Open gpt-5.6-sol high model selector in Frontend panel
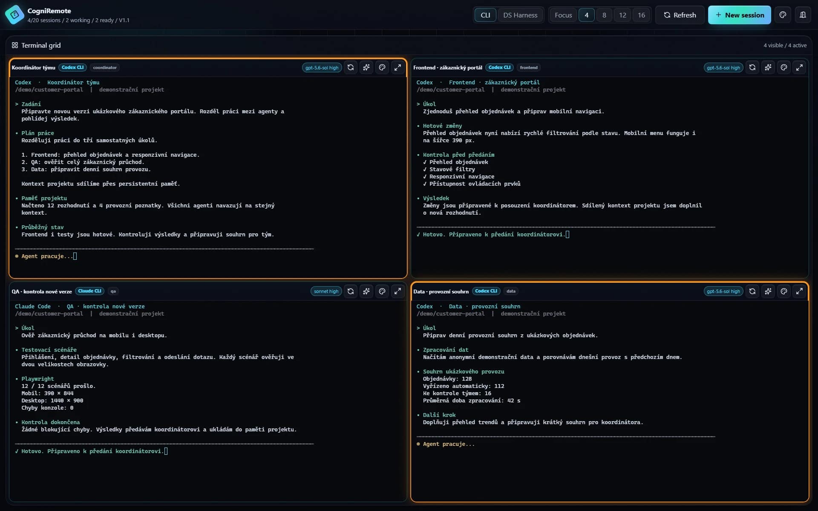Viewport: 818px width, 511px height. (x=723, y=68)
